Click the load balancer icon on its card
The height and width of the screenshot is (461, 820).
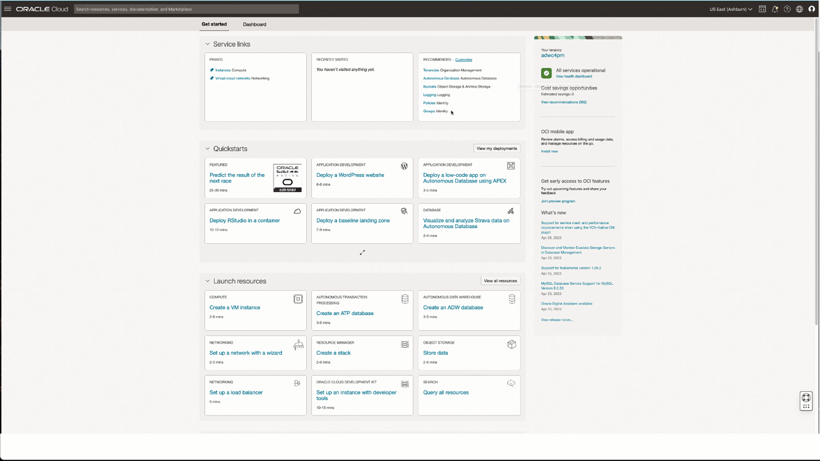click(x=297, y=384)
